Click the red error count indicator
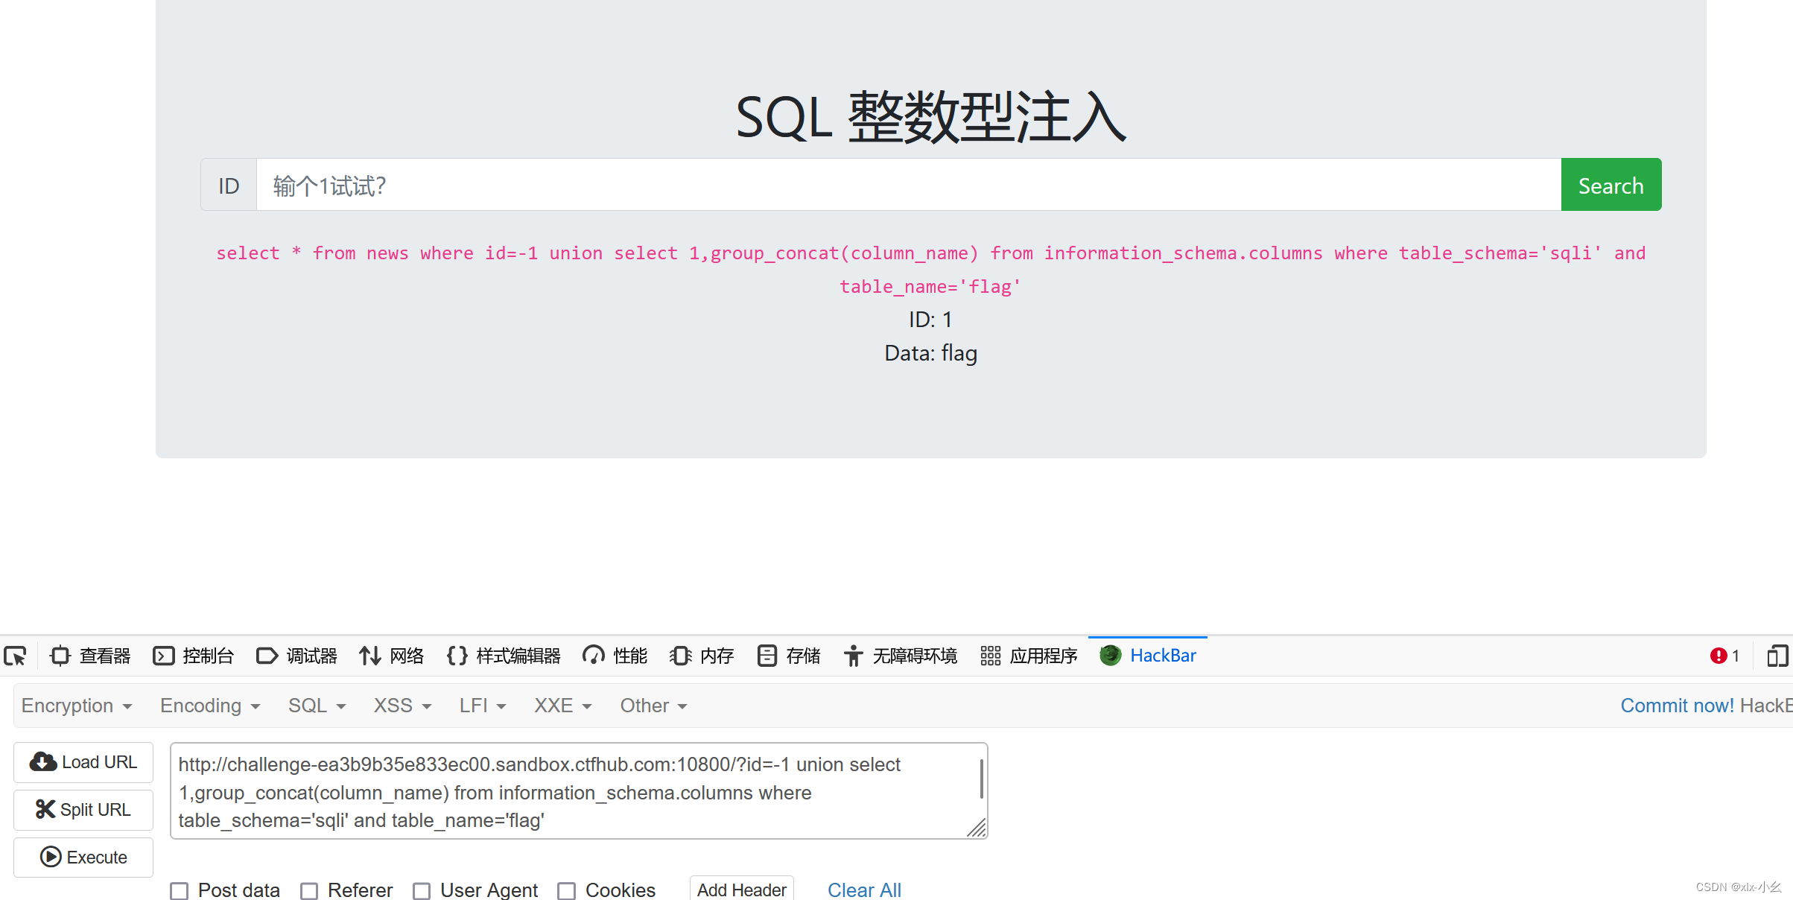This screenshot has height=900, width=1793. 1724,656
